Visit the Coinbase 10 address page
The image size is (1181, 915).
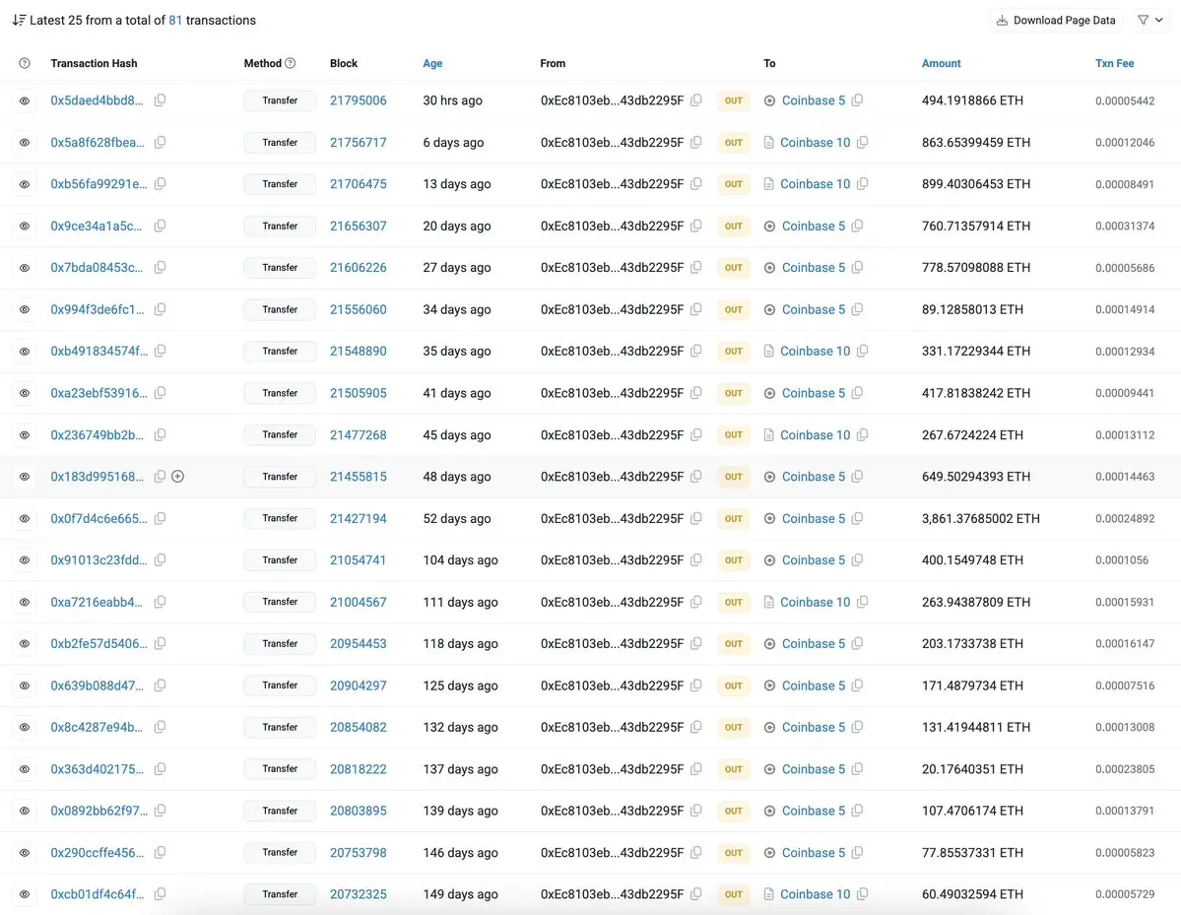pos(816,142)
